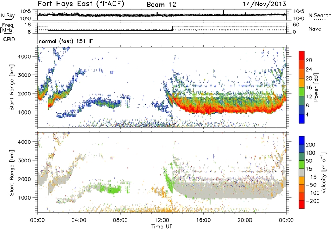Viewport: 331px width, 229px height.
Task: Click '18' on the frequency axis
Action: coord(28,25)
